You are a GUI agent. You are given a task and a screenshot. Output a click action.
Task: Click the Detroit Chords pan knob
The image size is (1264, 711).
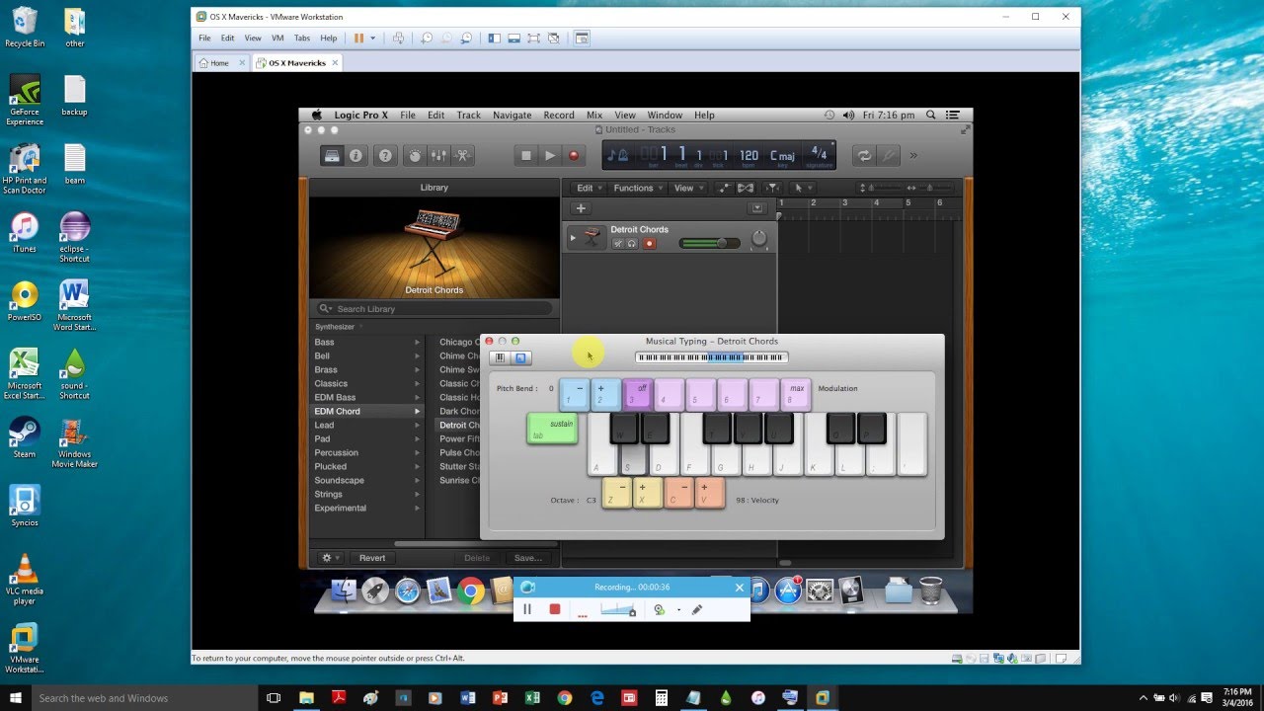(758, 238)
